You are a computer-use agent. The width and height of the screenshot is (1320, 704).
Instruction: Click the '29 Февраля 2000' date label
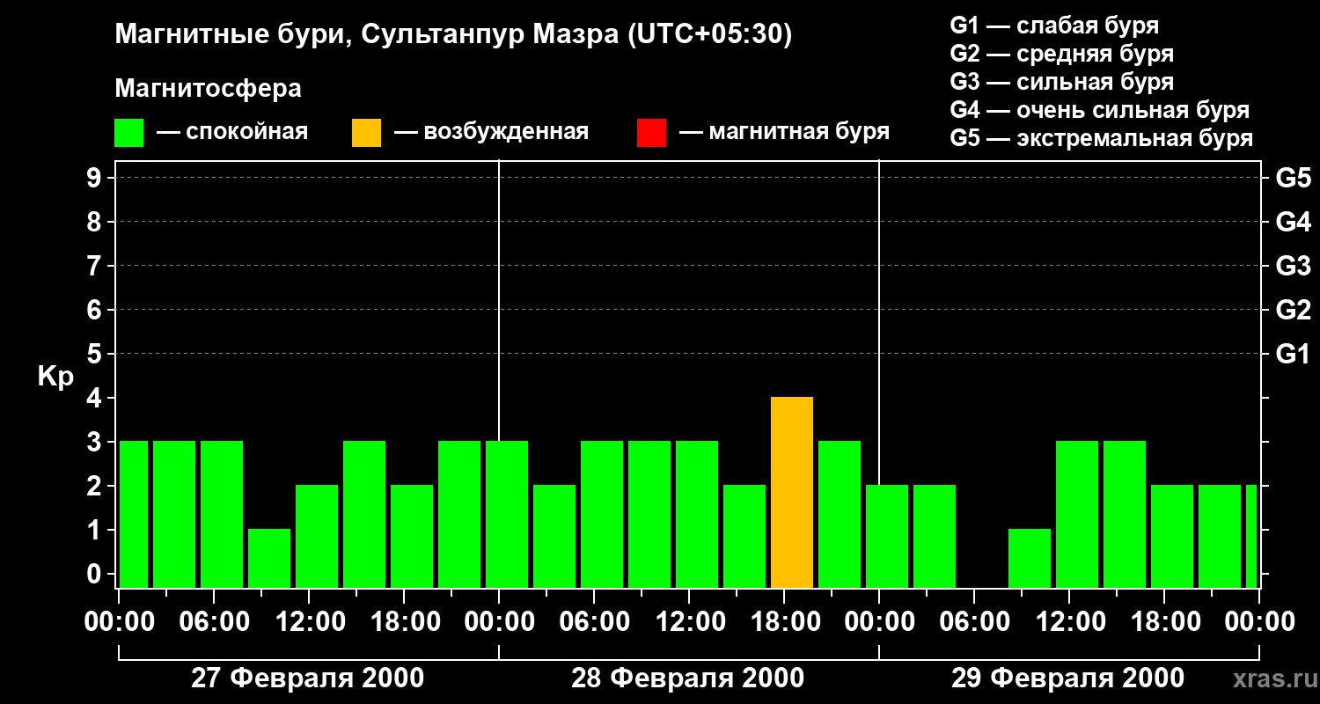click(1067, 678)
